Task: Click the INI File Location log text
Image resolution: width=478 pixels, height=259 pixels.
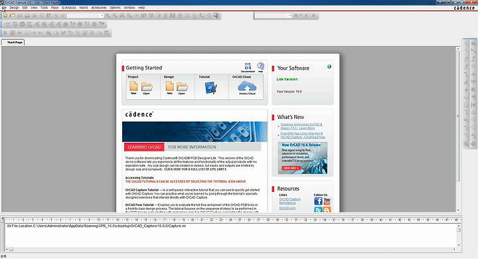Action: coord(96,226)
